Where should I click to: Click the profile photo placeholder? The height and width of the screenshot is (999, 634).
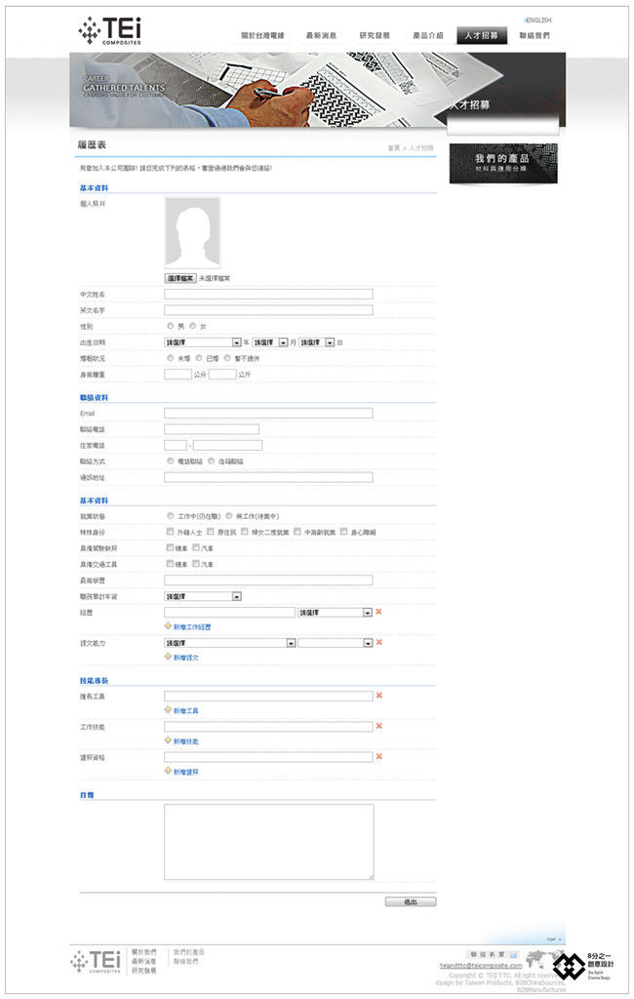pos(193,231)
